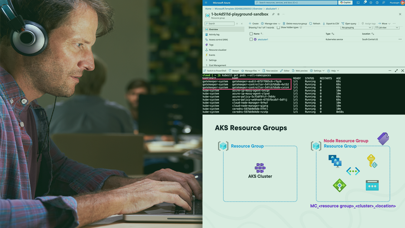This screenshot has width=405, height=228.
Task: Click the top search resources field
Action: 296,3
